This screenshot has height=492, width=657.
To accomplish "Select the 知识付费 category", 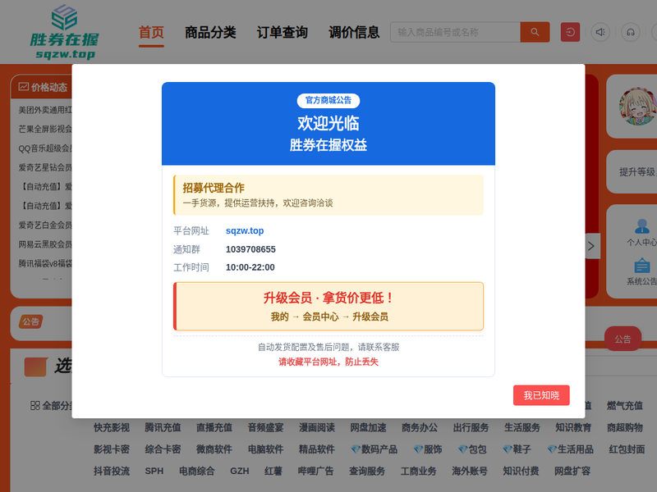I will 521,471.
